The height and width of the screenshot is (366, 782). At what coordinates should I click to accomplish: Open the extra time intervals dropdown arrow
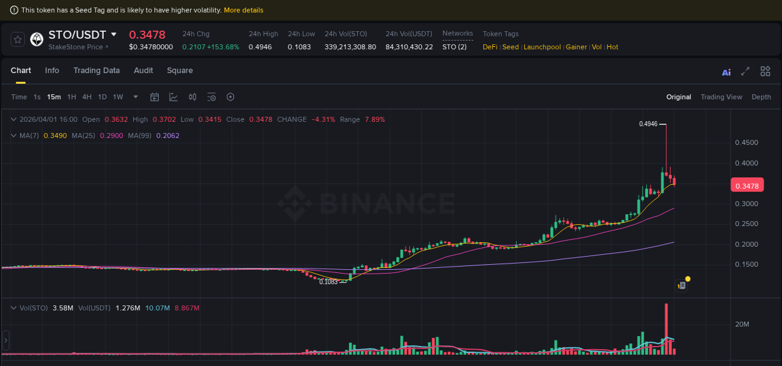[x=135, y=97]
